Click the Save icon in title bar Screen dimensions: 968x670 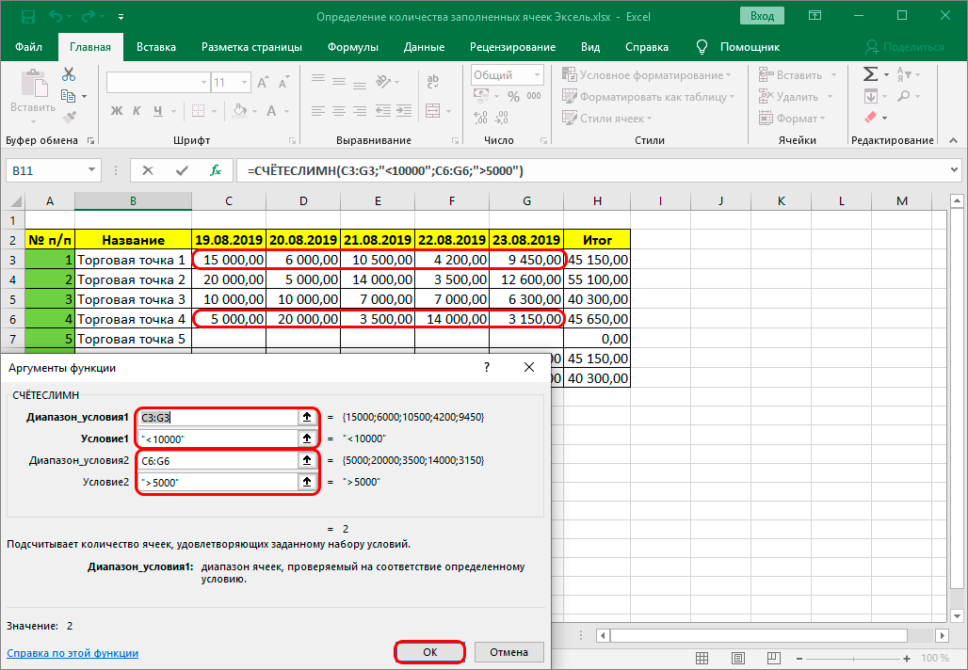coord(28,17)
